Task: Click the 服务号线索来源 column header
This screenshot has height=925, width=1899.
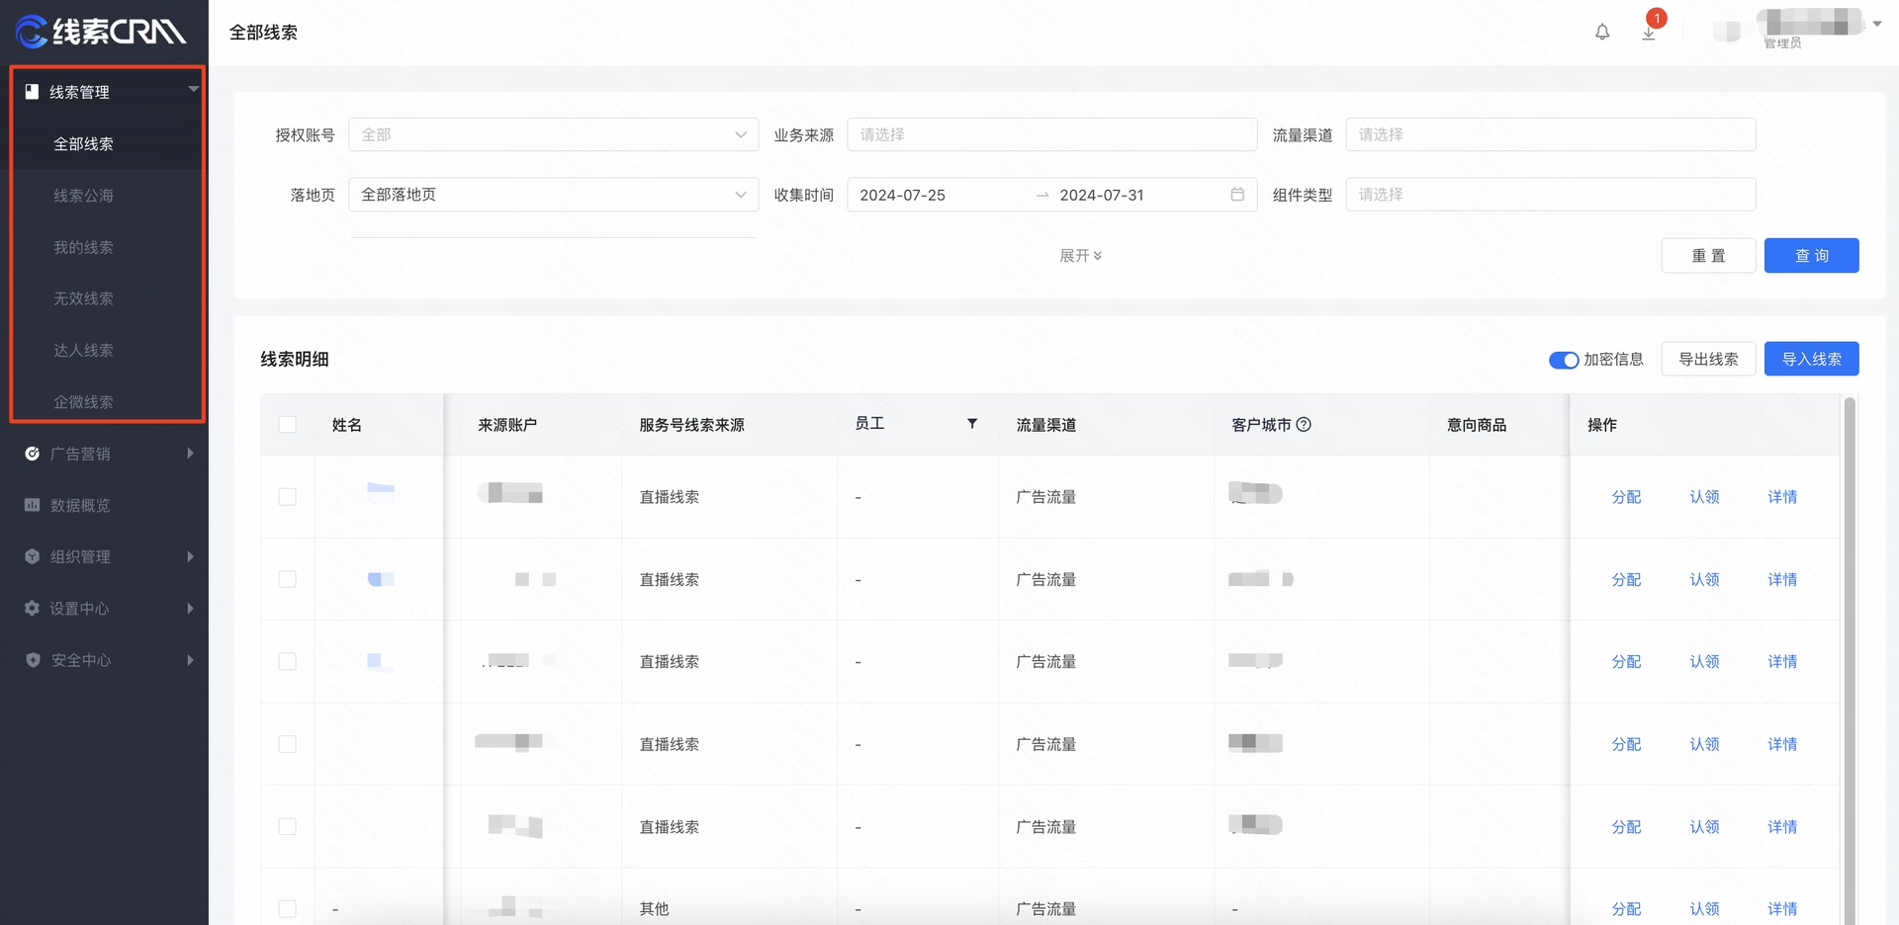Action: 691,425
